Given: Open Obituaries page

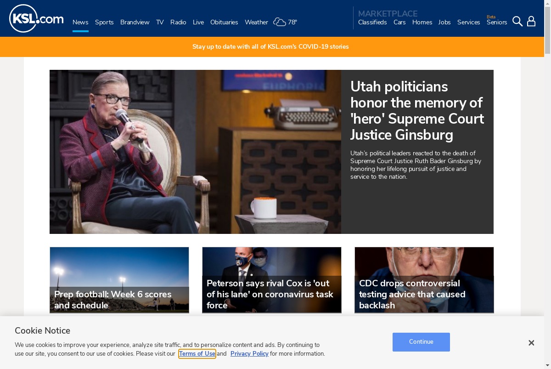Looking at the screenshot, I should [x=224, y=22].
